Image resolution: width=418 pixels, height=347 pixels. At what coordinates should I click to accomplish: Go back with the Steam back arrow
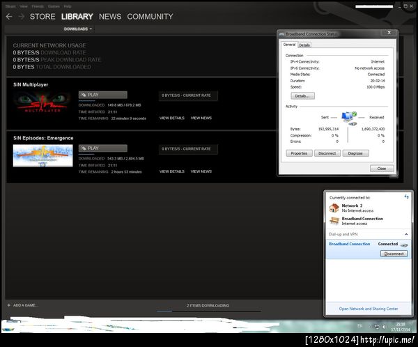[9, 17]
